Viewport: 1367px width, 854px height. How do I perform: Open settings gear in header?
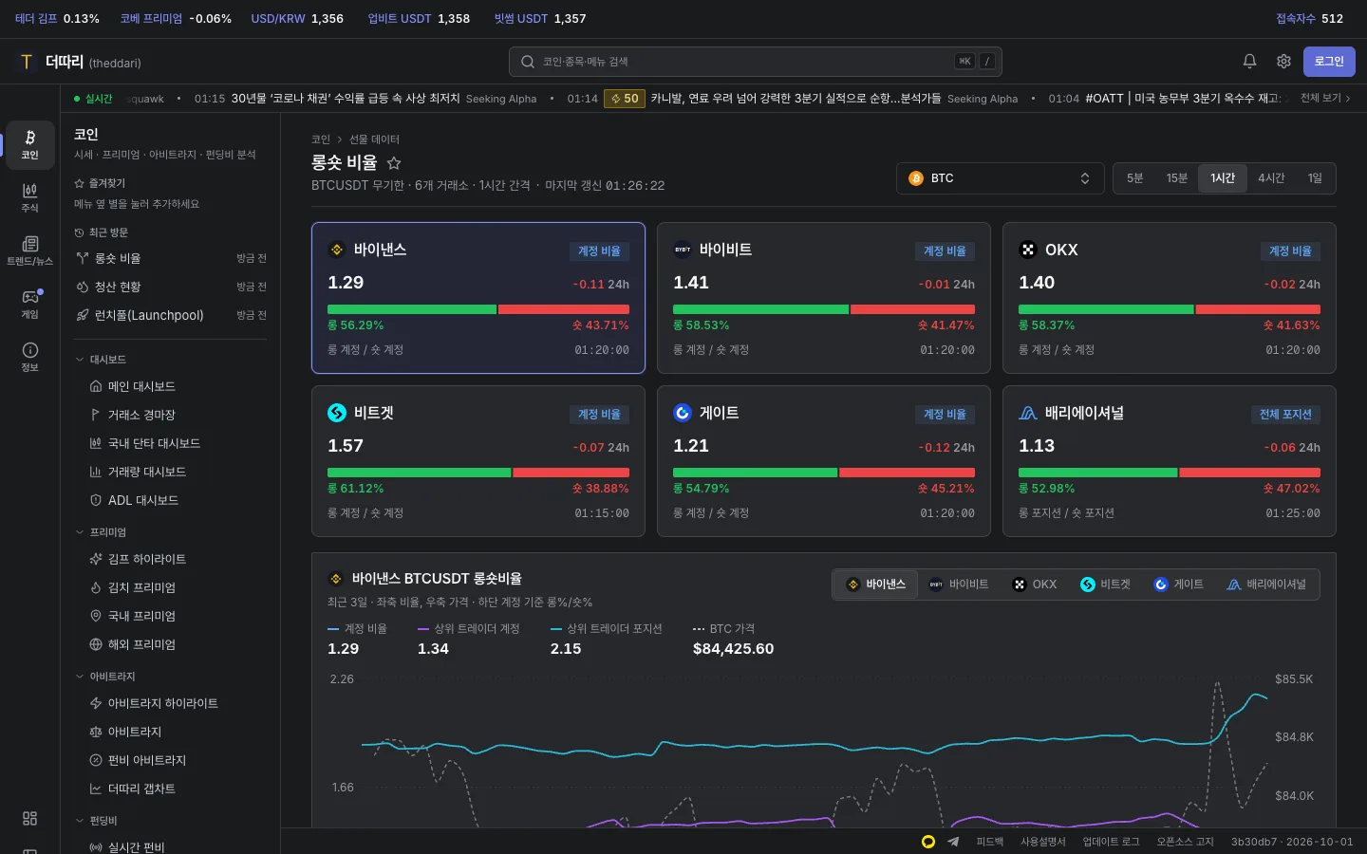click(x=1283, y=62)
